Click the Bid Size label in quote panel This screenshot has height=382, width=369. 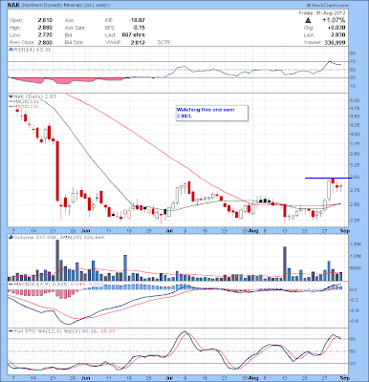tap(74, 42)
